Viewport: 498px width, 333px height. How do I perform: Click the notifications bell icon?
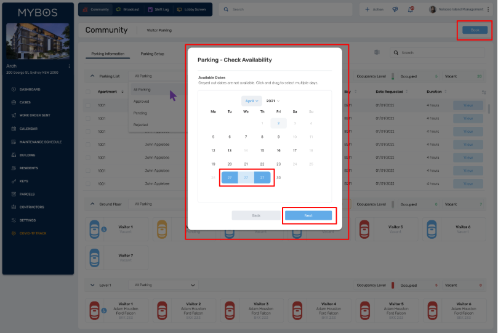[411, 9]
